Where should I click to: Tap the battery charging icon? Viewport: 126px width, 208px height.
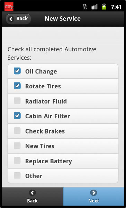point(104,7)
